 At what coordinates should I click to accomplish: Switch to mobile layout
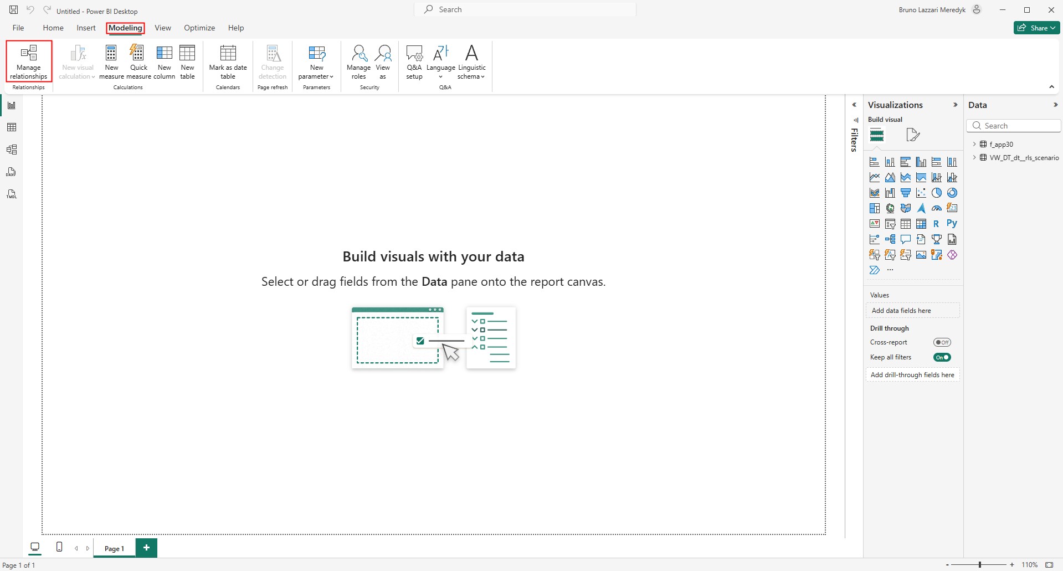pyautogui.click(x=59, y=547)
